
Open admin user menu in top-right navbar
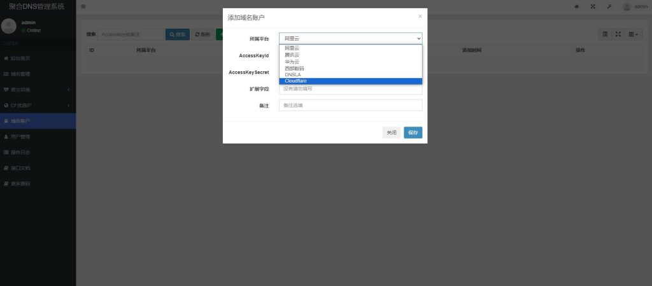635,6
